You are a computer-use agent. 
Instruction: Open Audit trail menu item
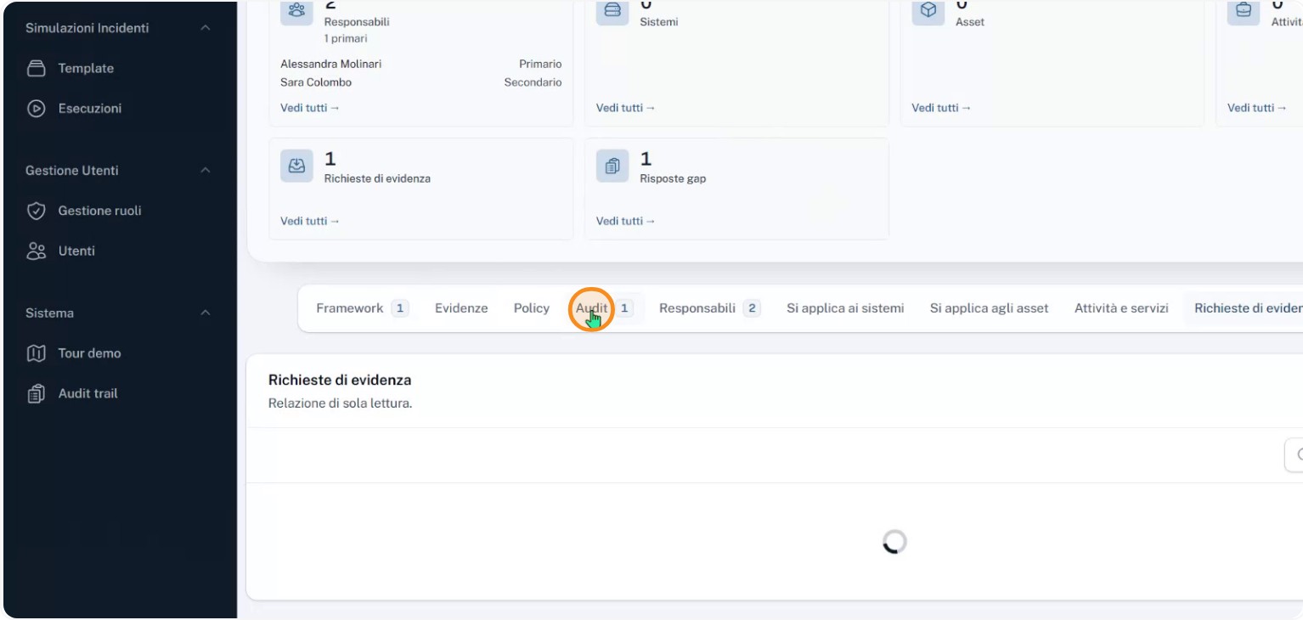coord(87,394)
